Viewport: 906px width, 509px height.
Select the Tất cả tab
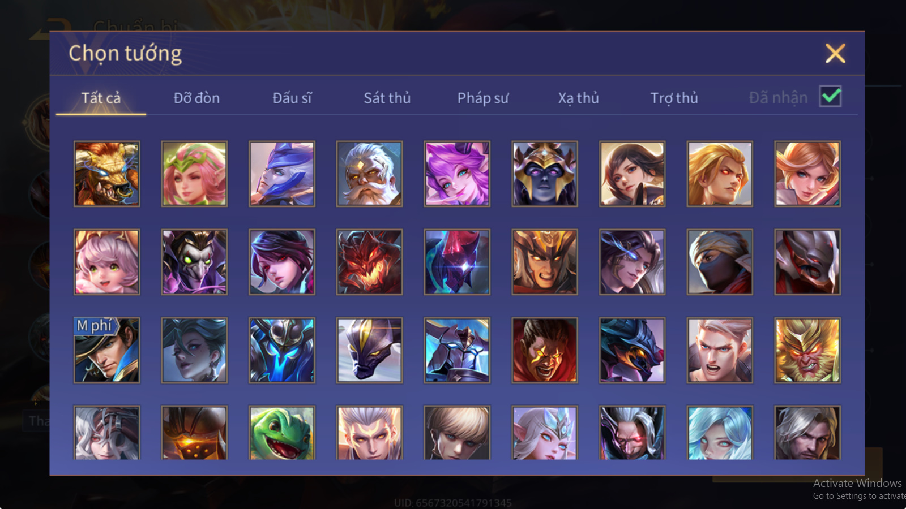tap(101, 98)
